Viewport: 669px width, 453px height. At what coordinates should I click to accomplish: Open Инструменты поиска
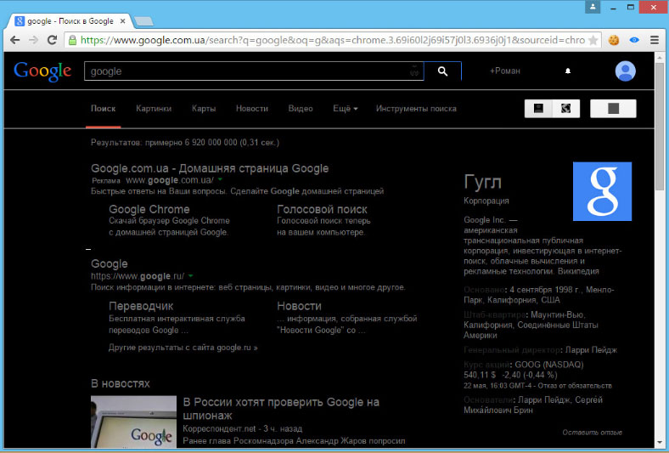pyautogui.click(x=416, y=109)
